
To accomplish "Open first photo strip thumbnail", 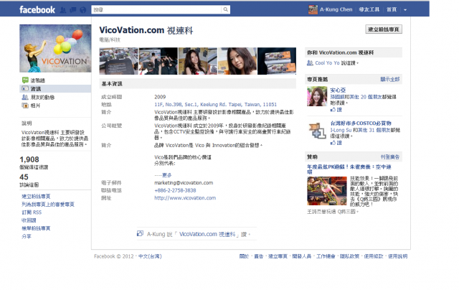I will point(118,61).
